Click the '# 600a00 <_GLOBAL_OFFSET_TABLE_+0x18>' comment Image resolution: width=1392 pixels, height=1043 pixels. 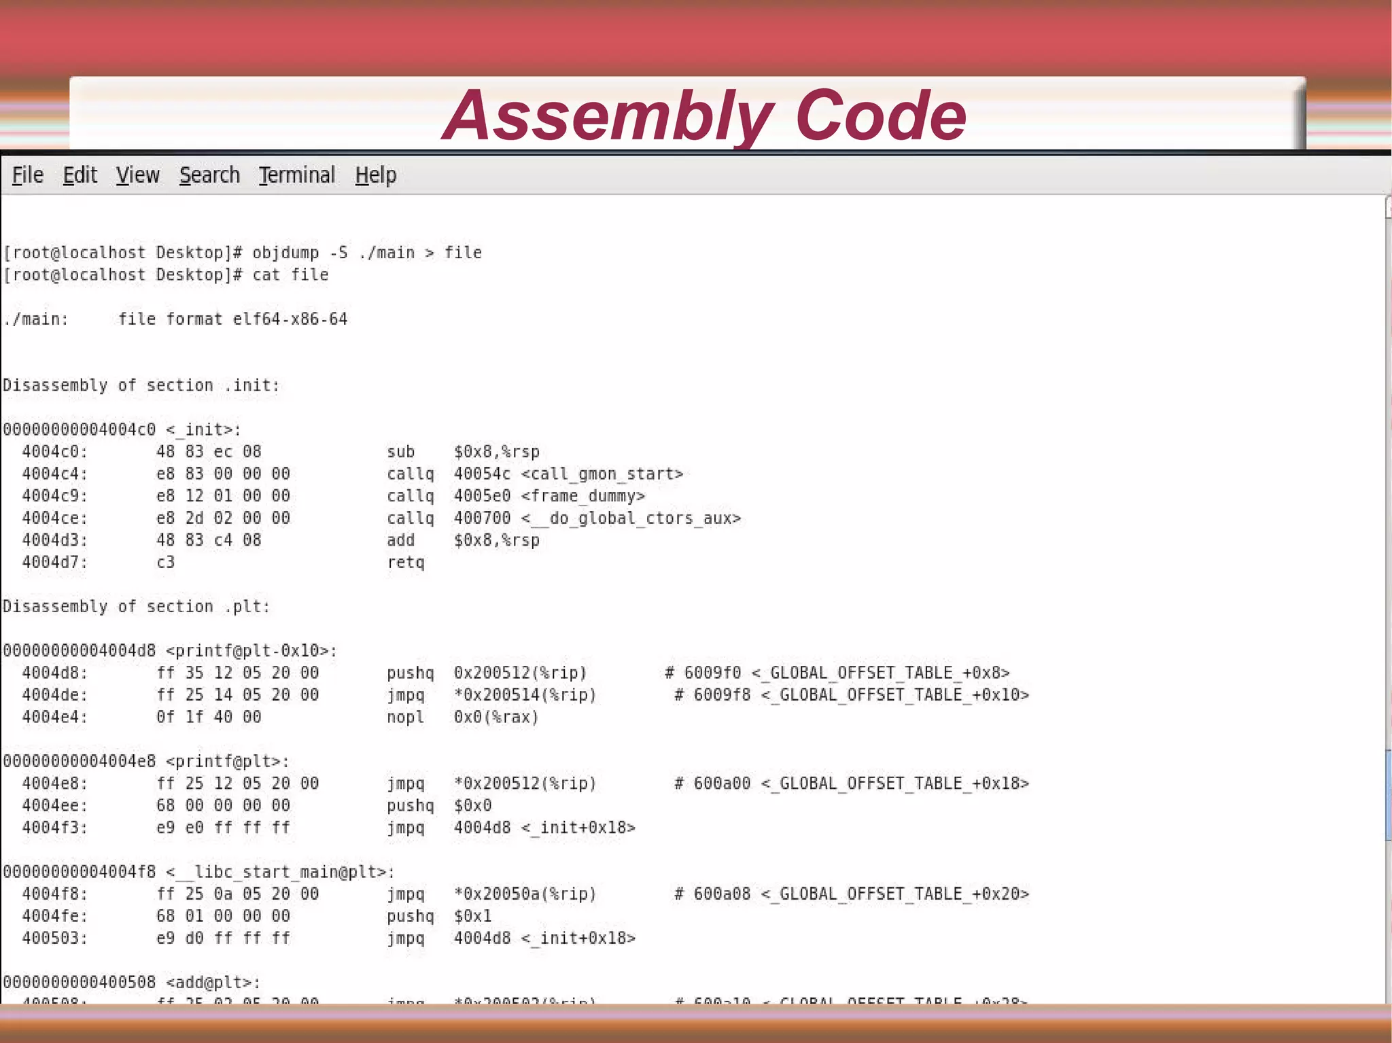pyautogui.click(x=852, y=783)
